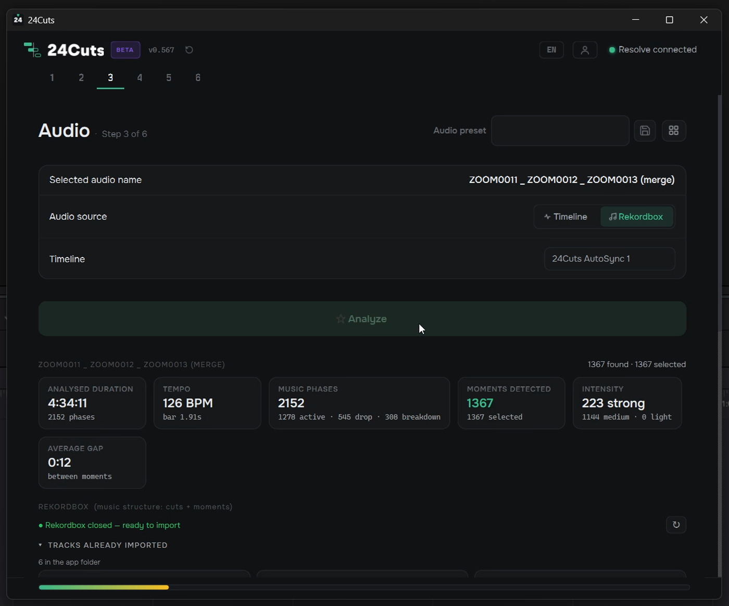Image resolution: width=729 pixels, height=606 pixels.
Task: Collapse the Tracks Already Imported section
Action: tap(103, 545)
